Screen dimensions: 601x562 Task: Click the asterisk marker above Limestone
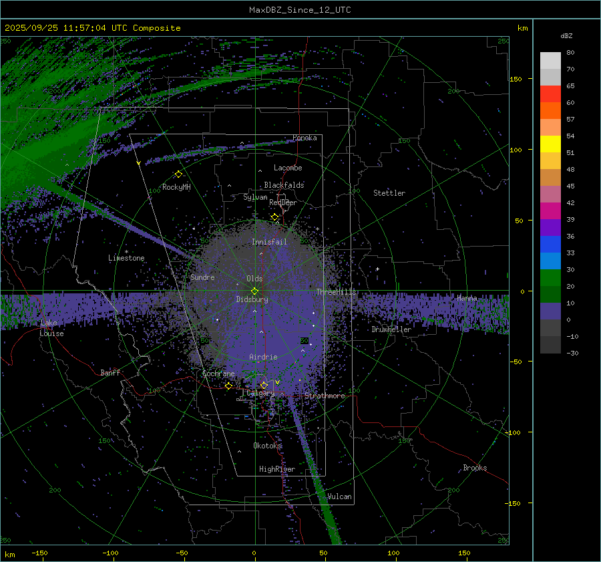pos(126,252)
